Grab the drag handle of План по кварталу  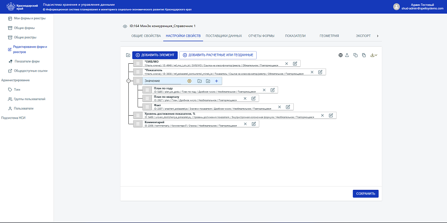147,98
